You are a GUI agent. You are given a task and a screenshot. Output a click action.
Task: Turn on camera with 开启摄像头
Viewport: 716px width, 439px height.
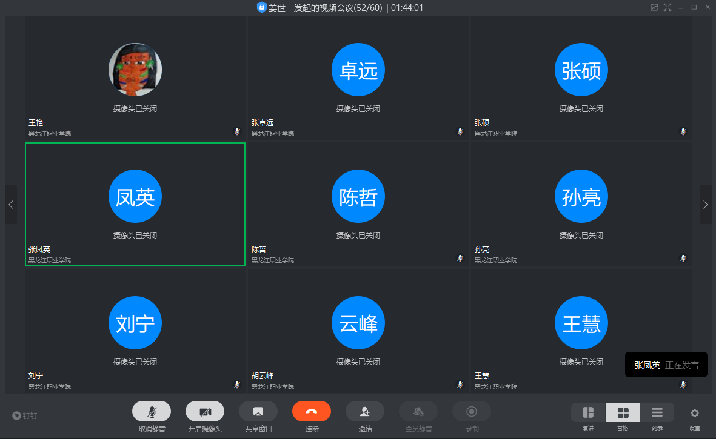204,412
